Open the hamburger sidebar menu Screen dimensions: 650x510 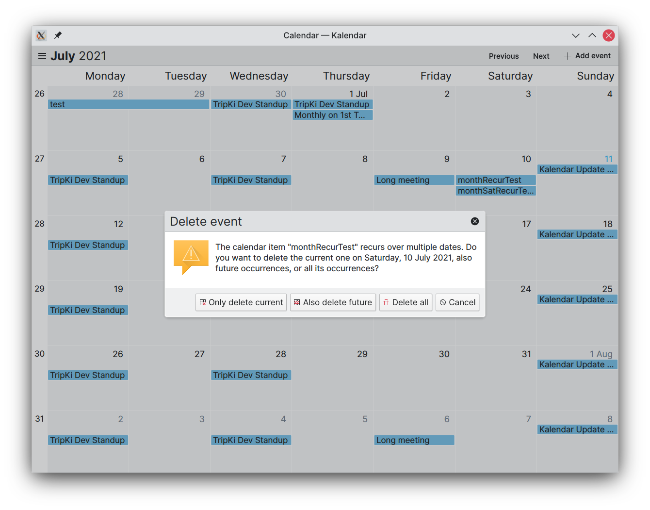point(42,56)
